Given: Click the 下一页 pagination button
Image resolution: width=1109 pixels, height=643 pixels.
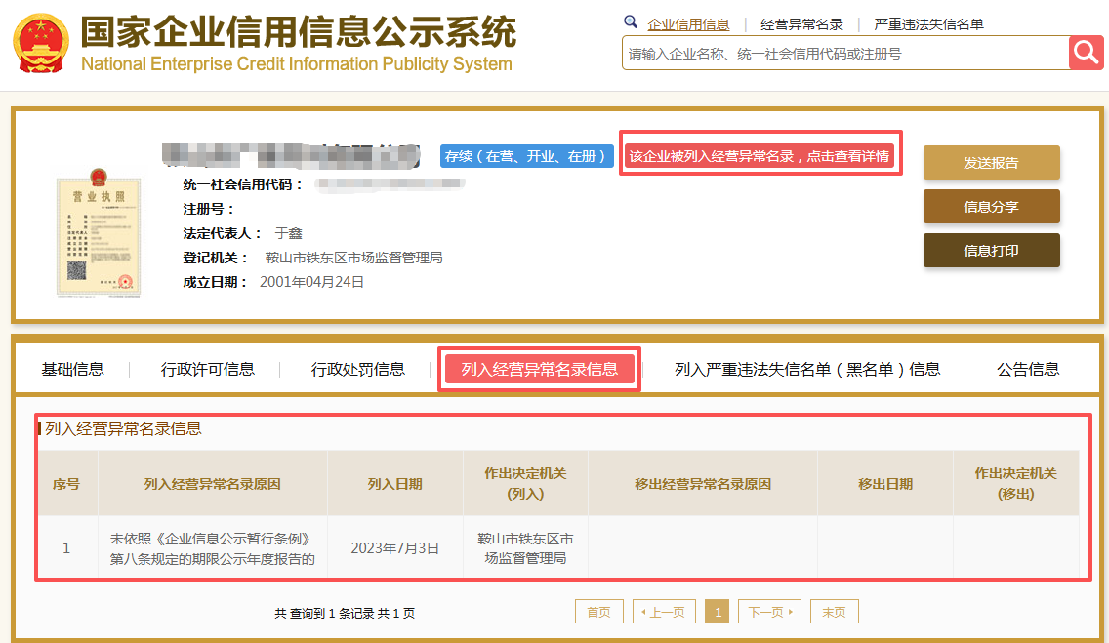Looking at the screenshot, I should pos(769,612).
